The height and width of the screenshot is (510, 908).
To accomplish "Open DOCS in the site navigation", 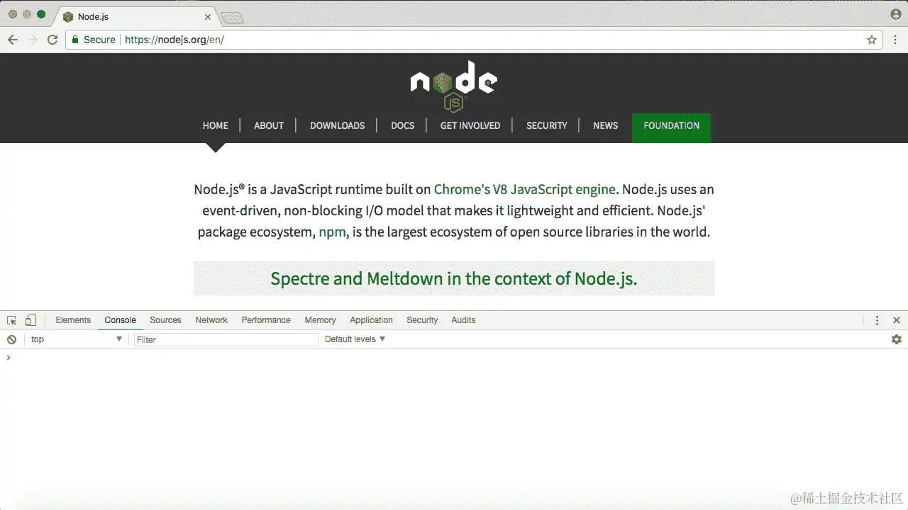I will tap(402, 125).
